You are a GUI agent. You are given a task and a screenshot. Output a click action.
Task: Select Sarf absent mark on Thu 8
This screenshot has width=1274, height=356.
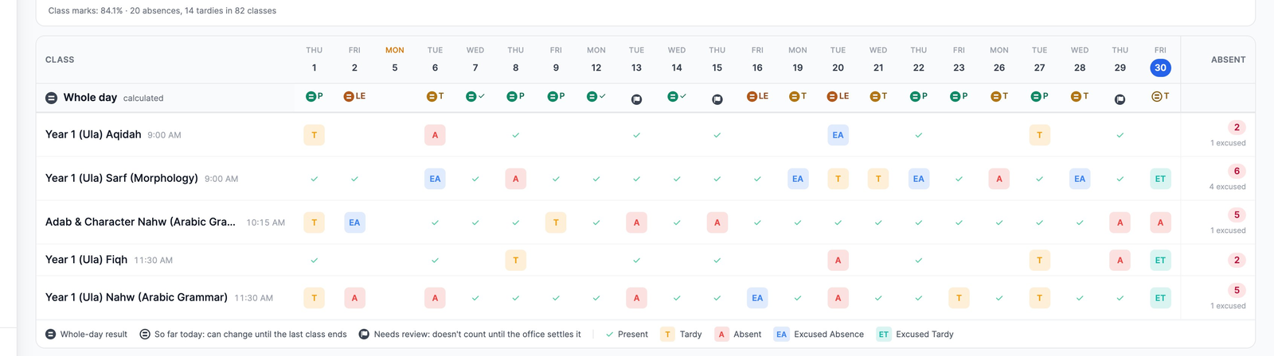click(x=516, y=179)
